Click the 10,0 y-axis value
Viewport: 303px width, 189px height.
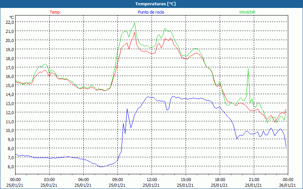pos(10,130)
